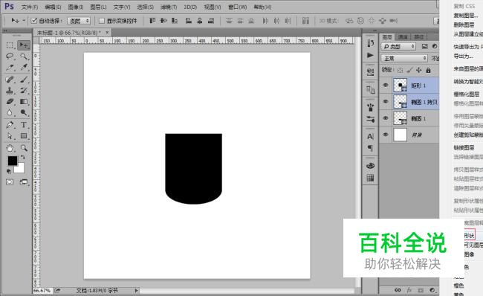Toggle lock transparent pixels
The image size is (483, 296).
400,71
